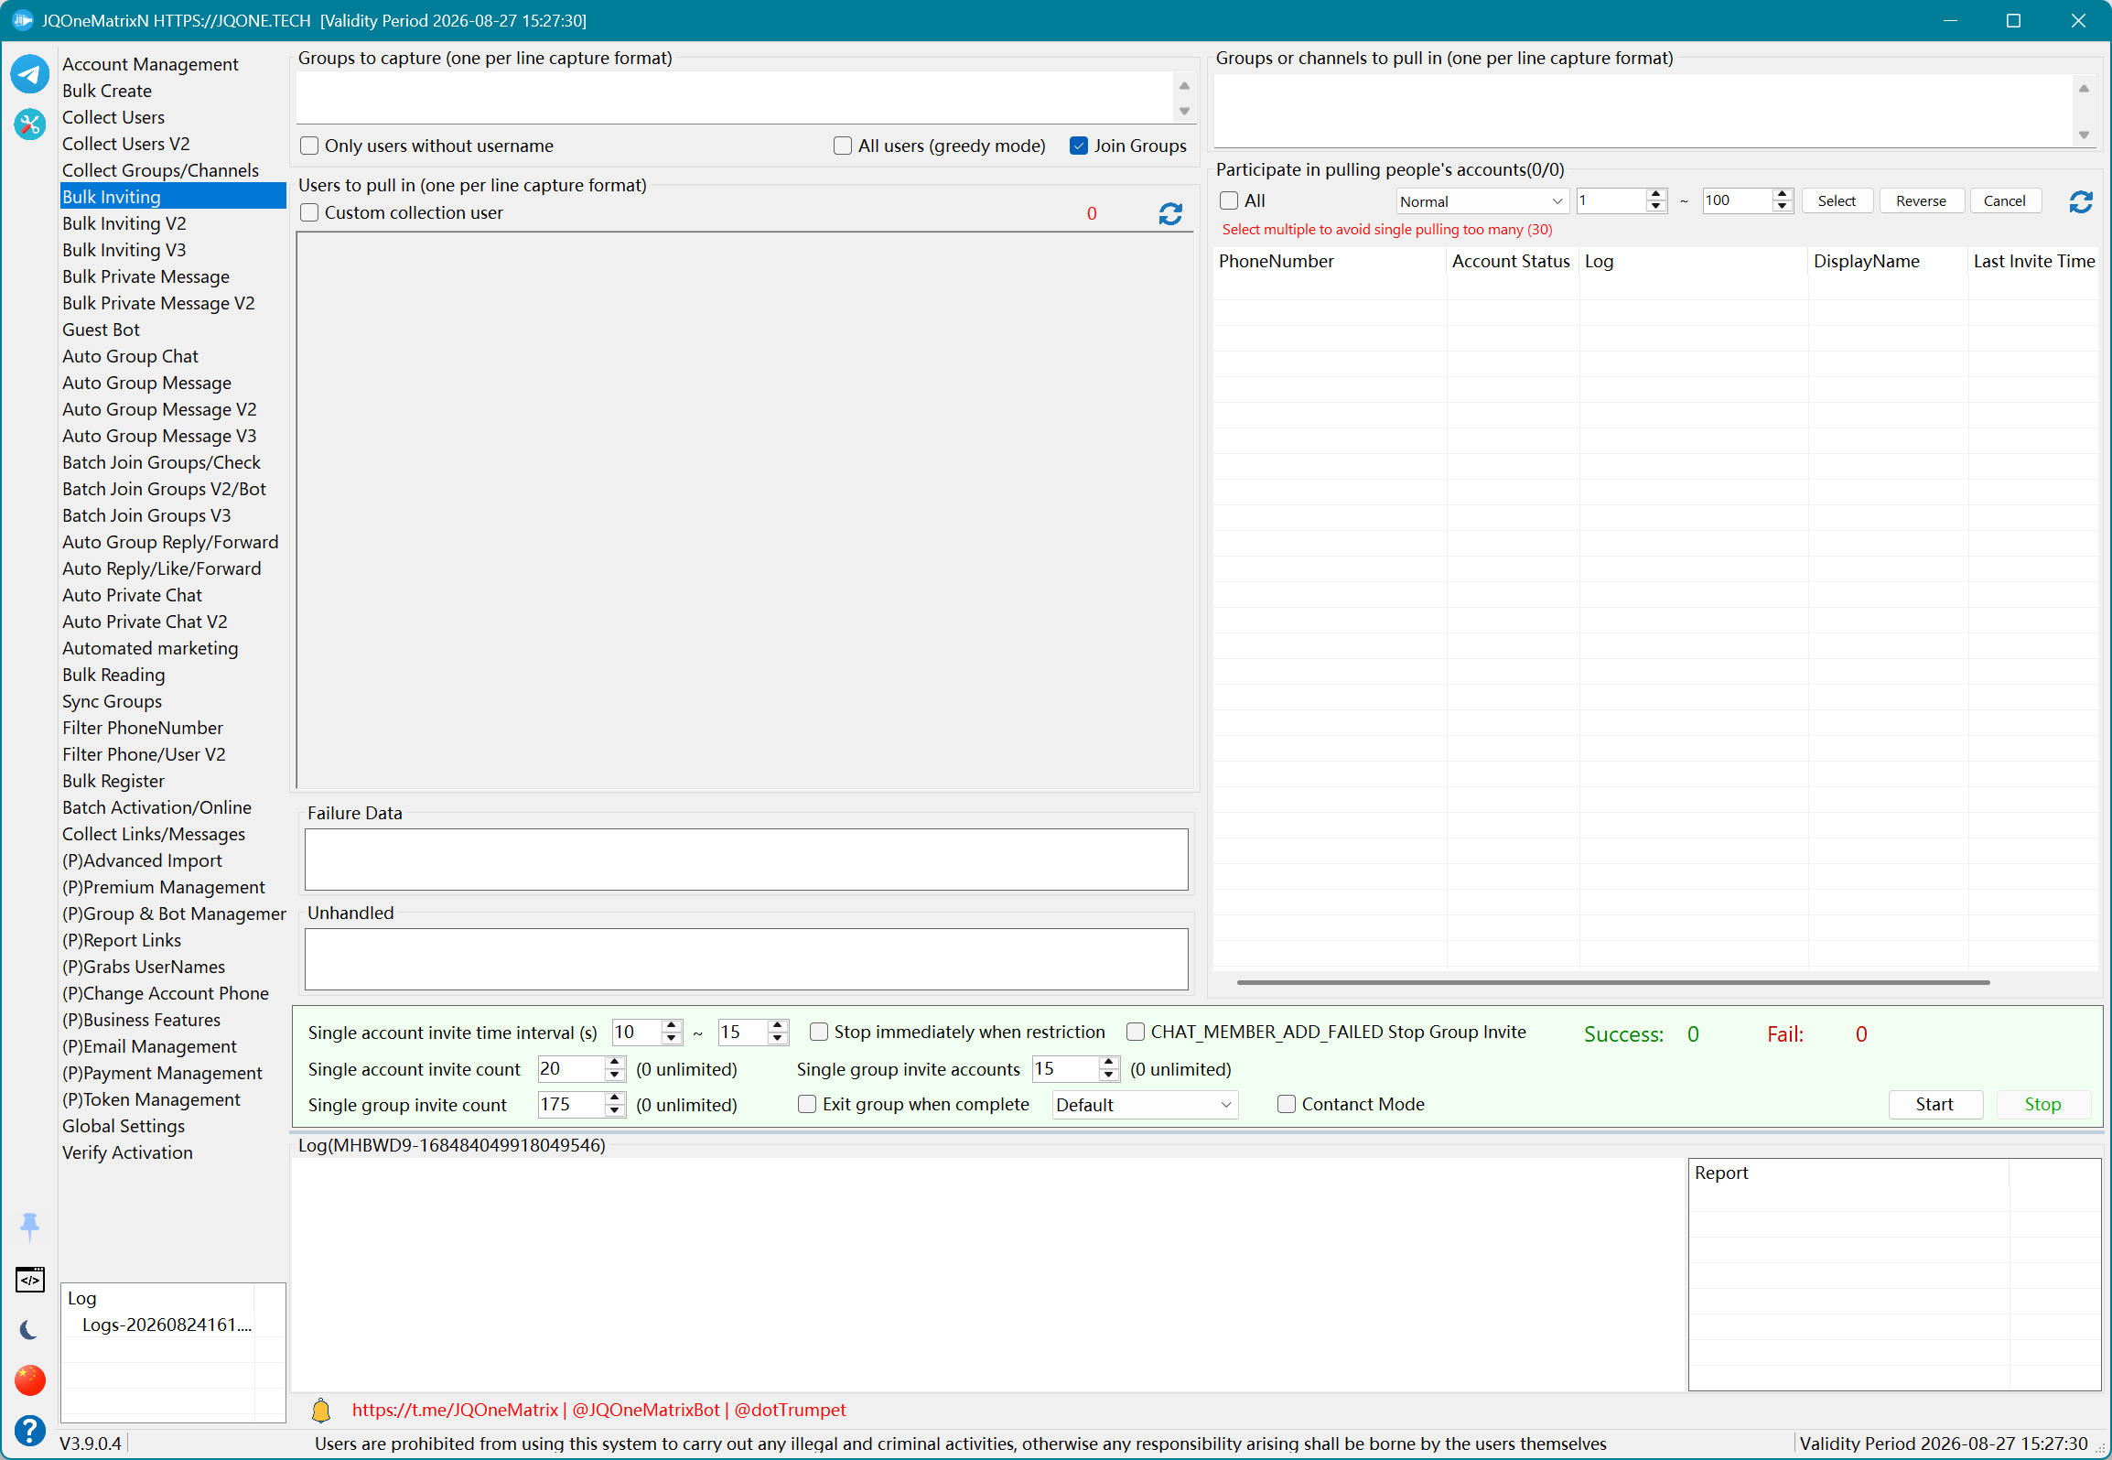Select Verify Activation
Image resolution: width=2112 pixels, height=1460 pixels.
pos(127,1152)
